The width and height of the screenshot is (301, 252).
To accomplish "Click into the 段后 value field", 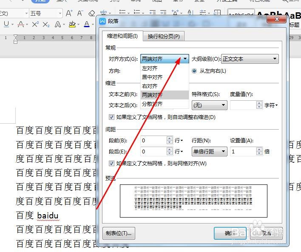I will [x=153, y=152].
